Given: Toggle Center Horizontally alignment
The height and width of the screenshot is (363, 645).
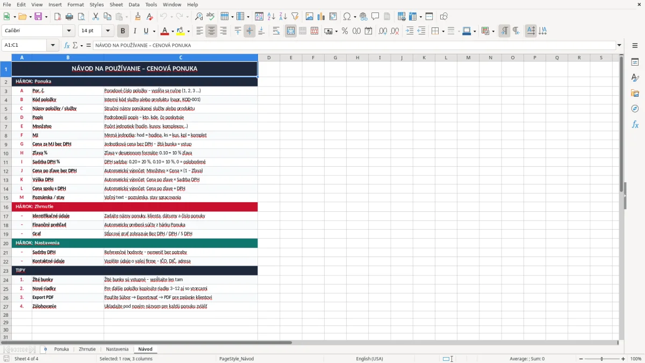Looking at the screenshot, I should (x=211, y=31).
